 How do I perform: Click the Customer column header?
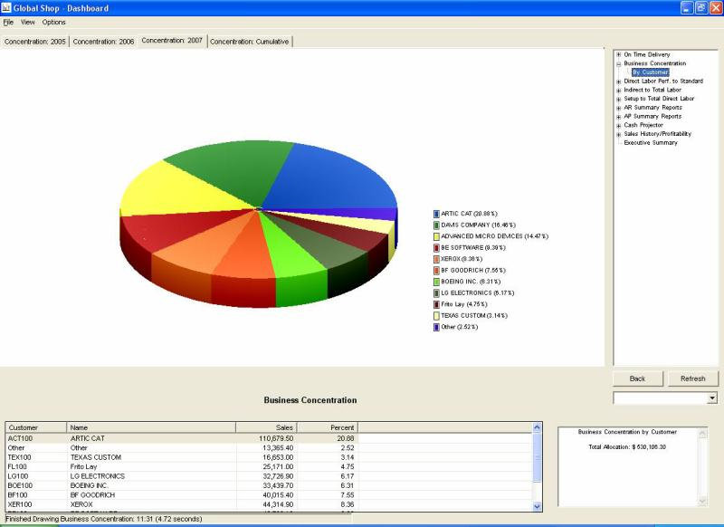coord(36,427)
